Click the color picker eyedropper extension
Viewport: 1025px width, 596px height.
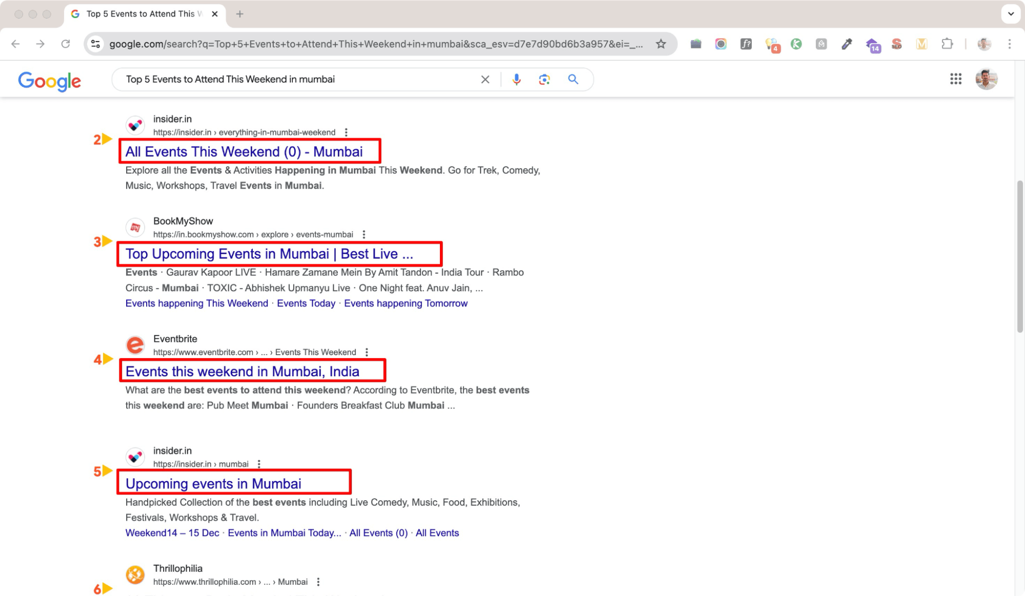pyautogui.click(x=847, y=44)
